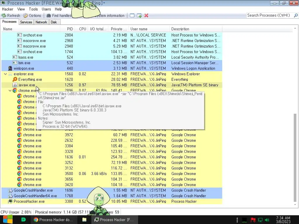Click icon of svchost.exe PID 2804
299x224 pixels.
(x=20, y=35)
